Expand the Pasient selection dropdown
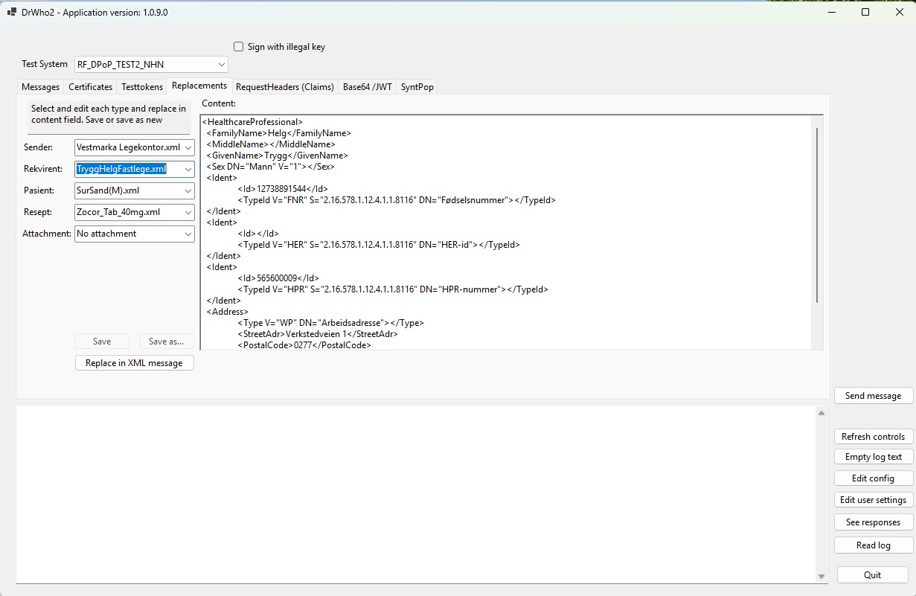The height and width of the screenshot is (596, 916). [x=188, y=191]
